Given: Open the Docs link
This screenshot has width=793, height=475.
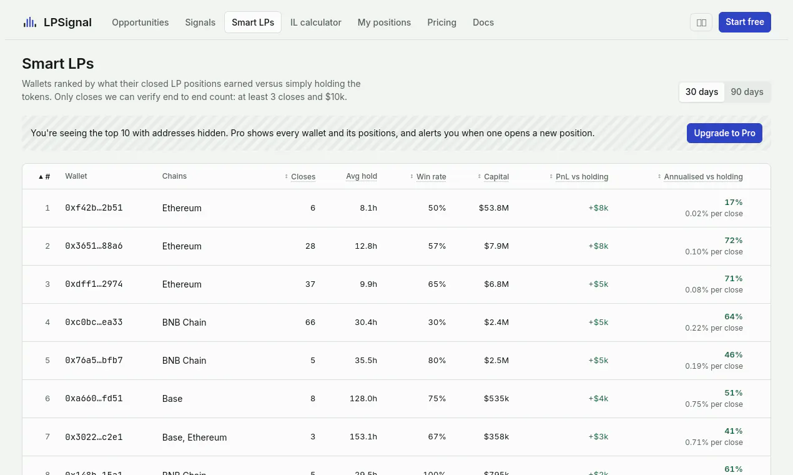Looking at the screenshot, I should pos(483,22).
